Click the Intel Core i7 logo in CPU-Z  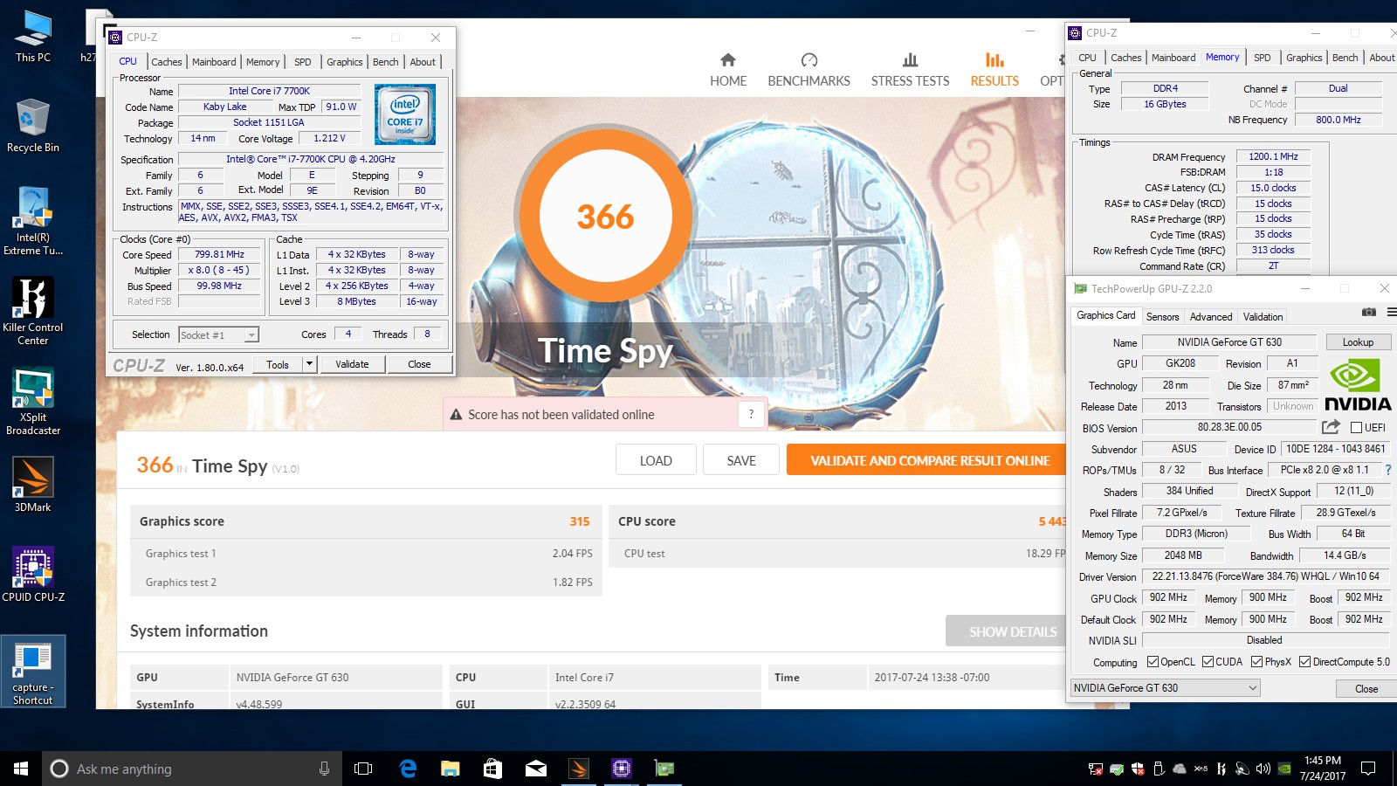[404, 114]
